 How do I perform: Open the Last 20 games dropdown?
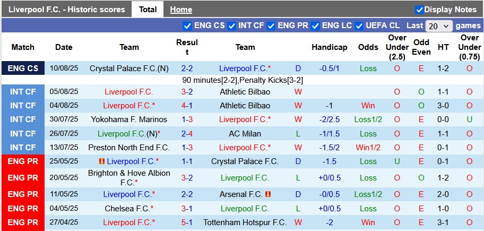tap(439, 25)
